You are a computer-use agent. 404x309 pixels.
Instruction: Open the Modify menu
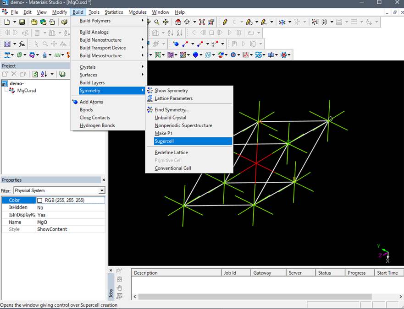tap(60, 12)
